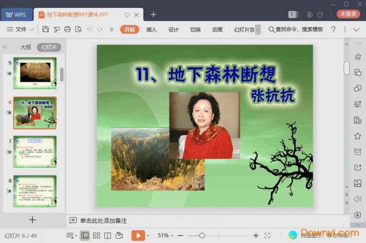366x243 pixels.
Task: Select slide 5 thumbnail
Action: 35,73
